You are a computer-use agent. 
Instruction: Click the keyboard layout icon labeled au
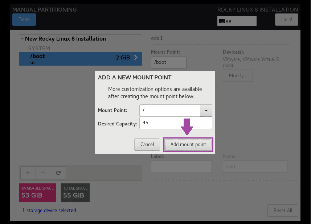pyautogui.click(x=222, y=21)
